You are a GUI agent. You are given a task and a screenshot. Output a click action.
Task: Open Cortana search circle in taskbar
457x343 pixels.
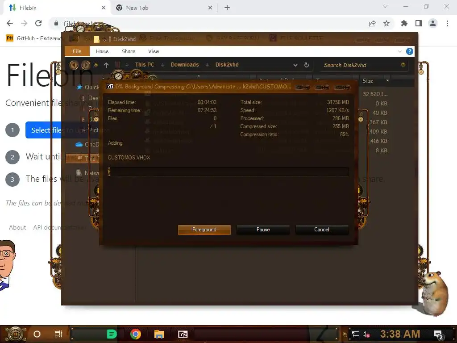click(37, 334)
